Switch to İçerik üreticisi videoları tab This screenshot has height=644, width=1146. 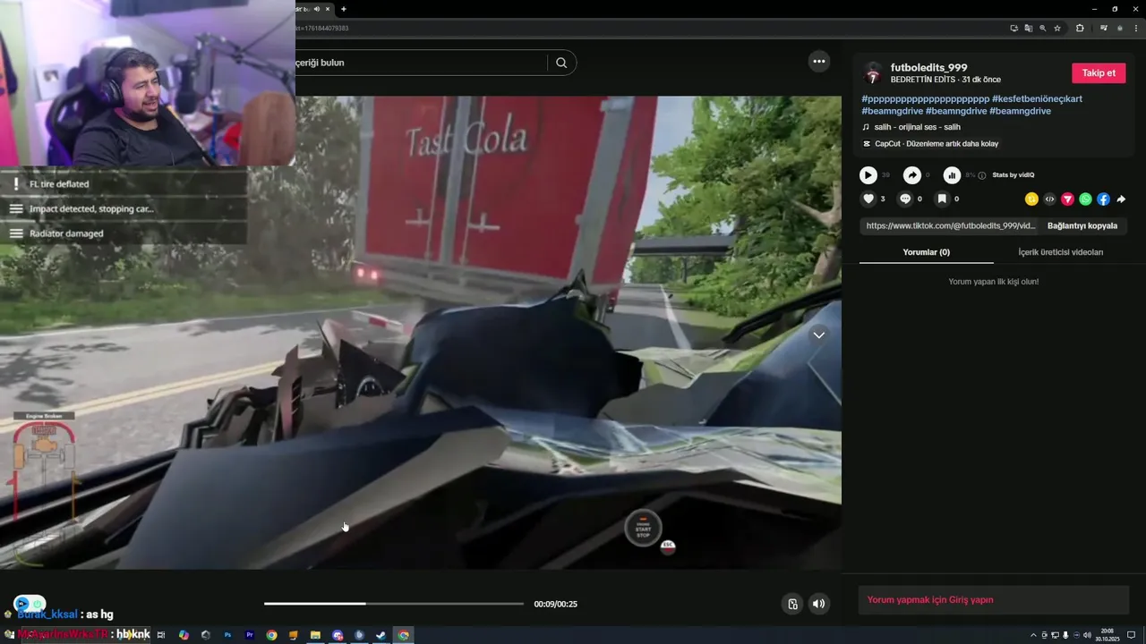1060,252
